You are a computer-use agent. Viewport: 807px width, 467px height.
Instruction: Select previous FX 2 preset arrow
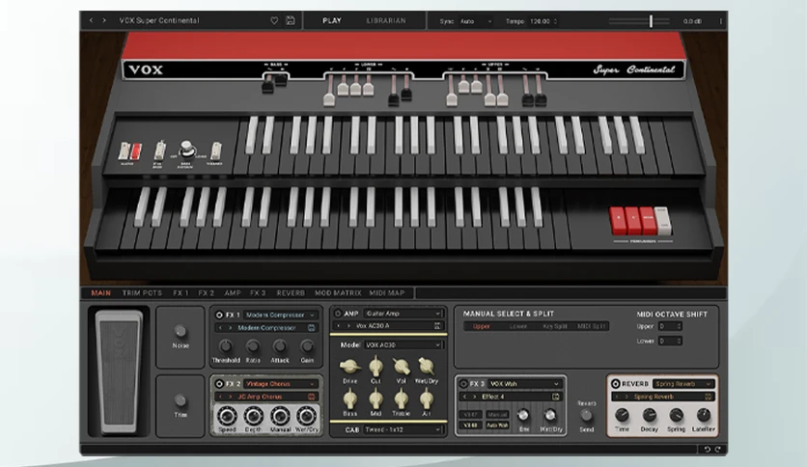coord(220,397)
